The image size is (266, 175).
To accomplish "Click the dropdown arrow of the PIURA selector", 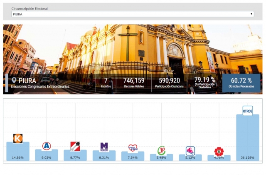I will pyautogui.click(x=251, y=14).
